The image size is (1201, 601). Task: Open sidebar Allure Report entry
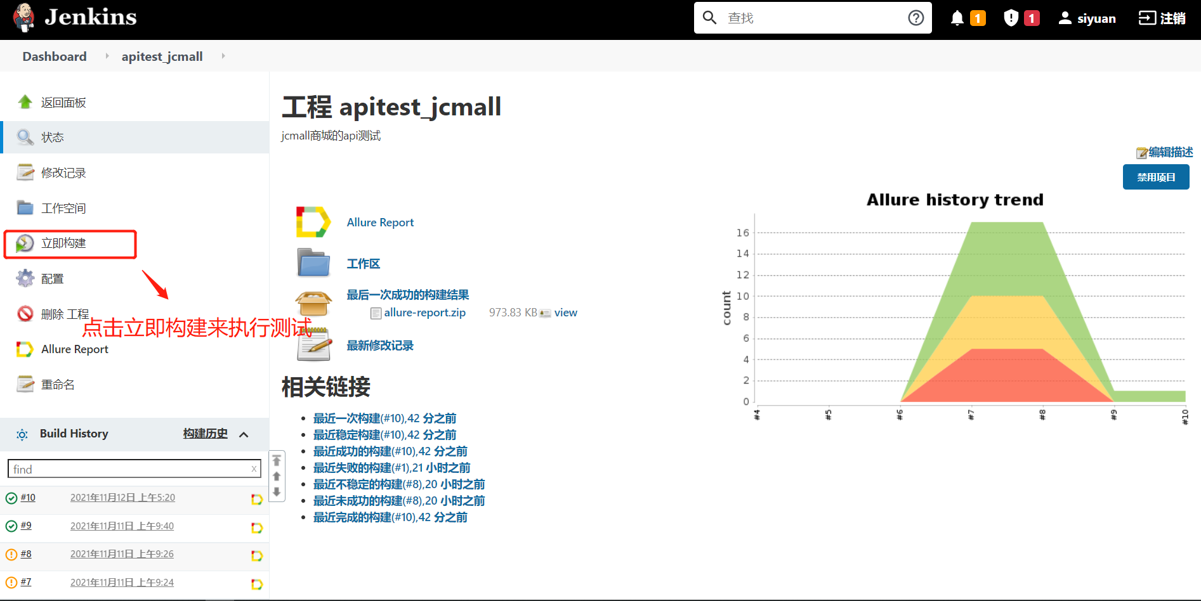pyautogui.click(x=75, y=349)
